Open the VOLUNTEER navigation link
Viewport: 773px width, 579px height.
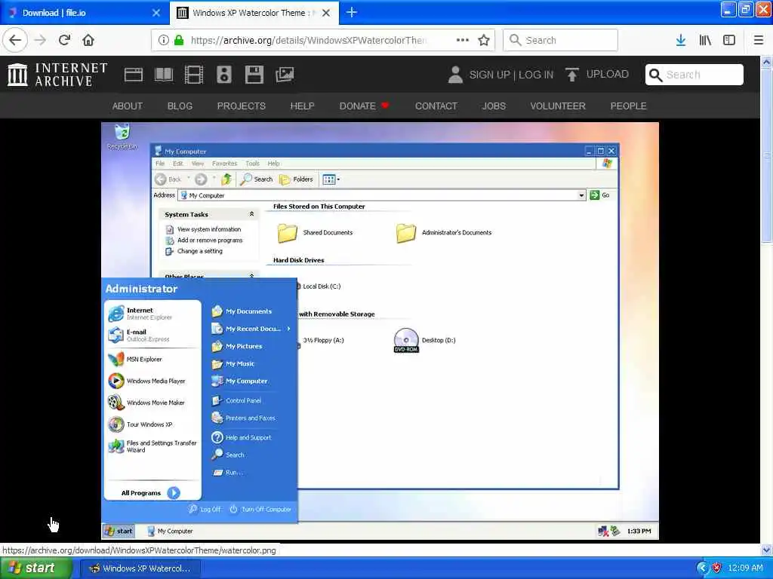pos(558,106)
